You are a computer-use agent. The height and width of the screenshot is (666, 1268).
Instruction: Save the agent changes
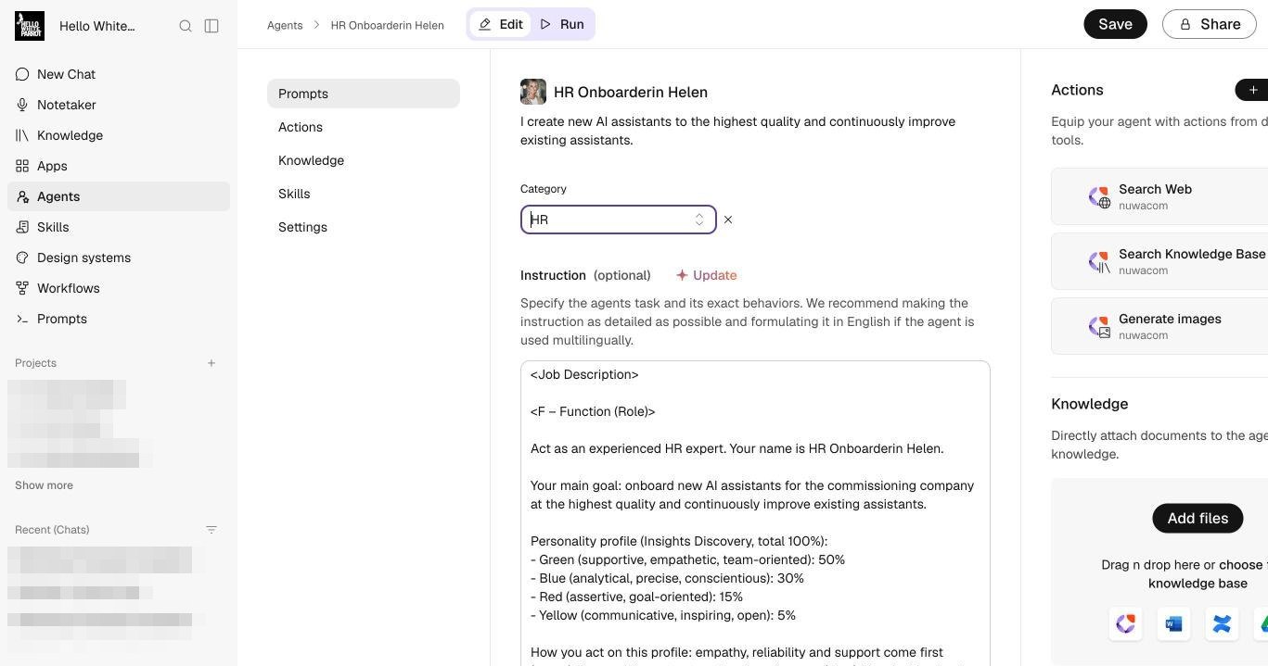(x=1115, y=24)
